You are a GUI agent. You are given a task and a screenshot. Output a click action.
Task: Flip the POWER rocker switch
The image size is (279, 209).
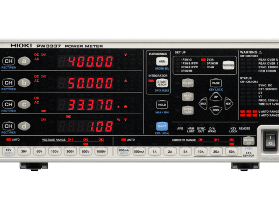pos(268,140)
